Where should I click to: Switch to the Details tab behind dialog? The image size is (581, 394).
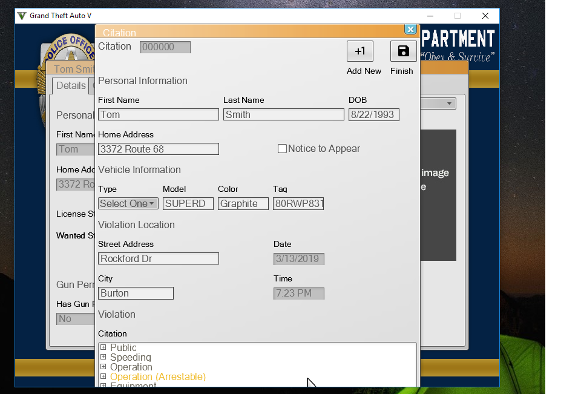tap(71, 85)
